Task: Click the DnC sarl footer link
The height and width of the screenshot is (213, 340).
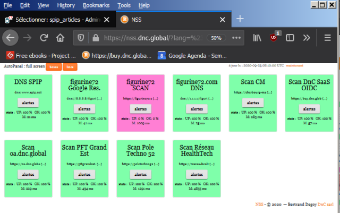Action: click(326, 205)
